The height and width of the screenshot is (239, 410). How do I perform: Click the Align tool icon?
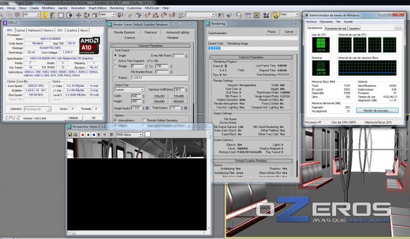pos(229,15)
